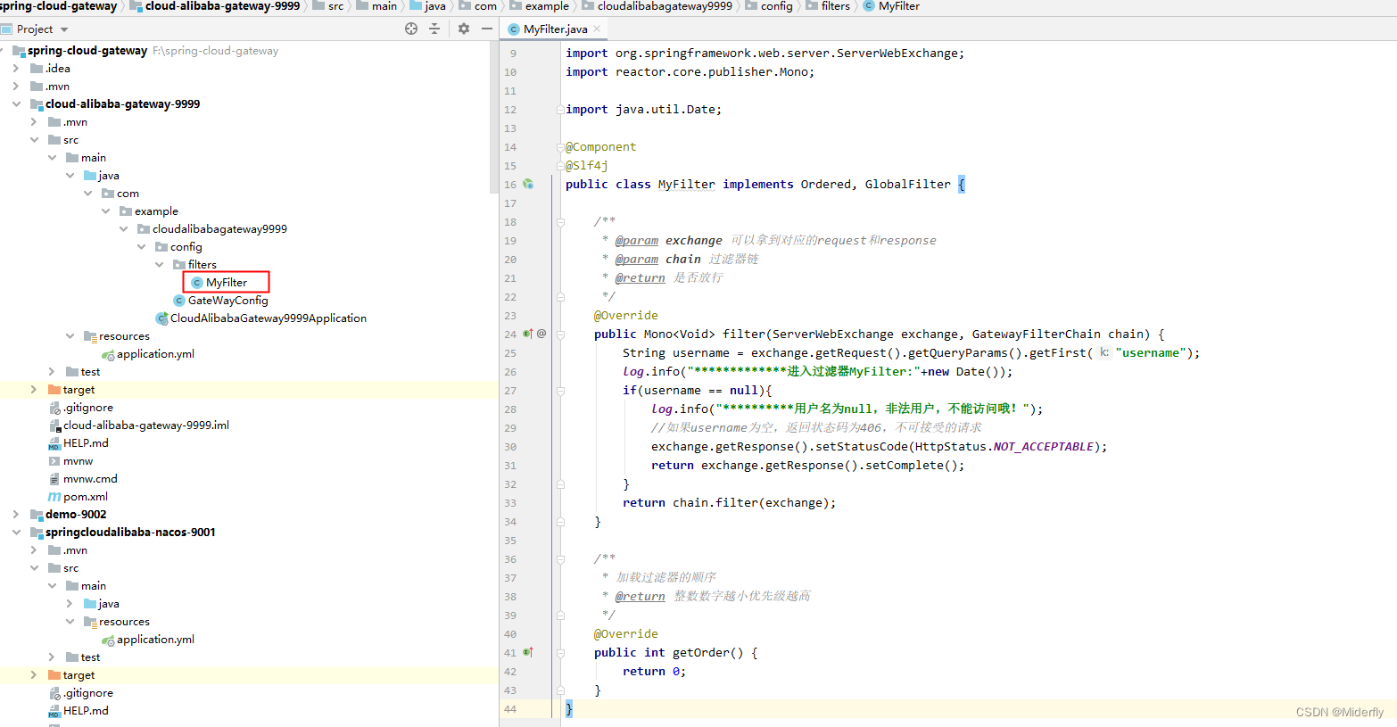This screenshot has width=1397, height=727.
Task: Click GlobalFilter interface name on line 16
Action: (x=907, y=185)
